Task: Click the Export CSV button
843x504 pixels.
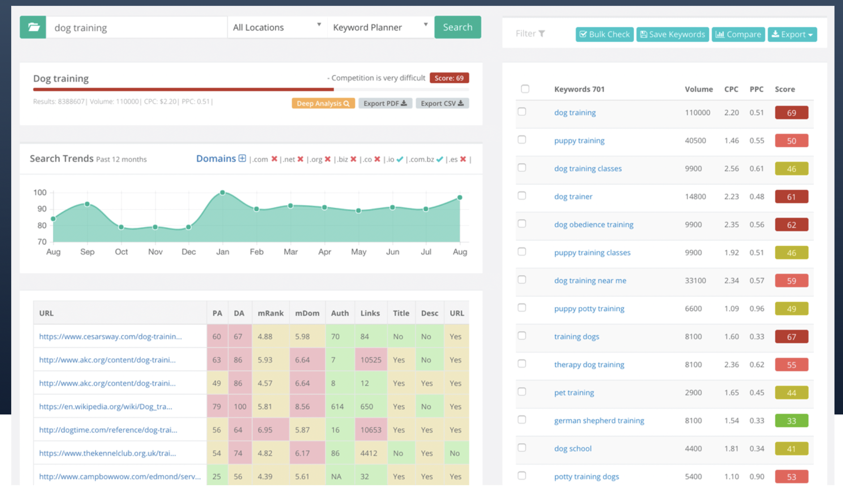Action: (x=442, y=103)
